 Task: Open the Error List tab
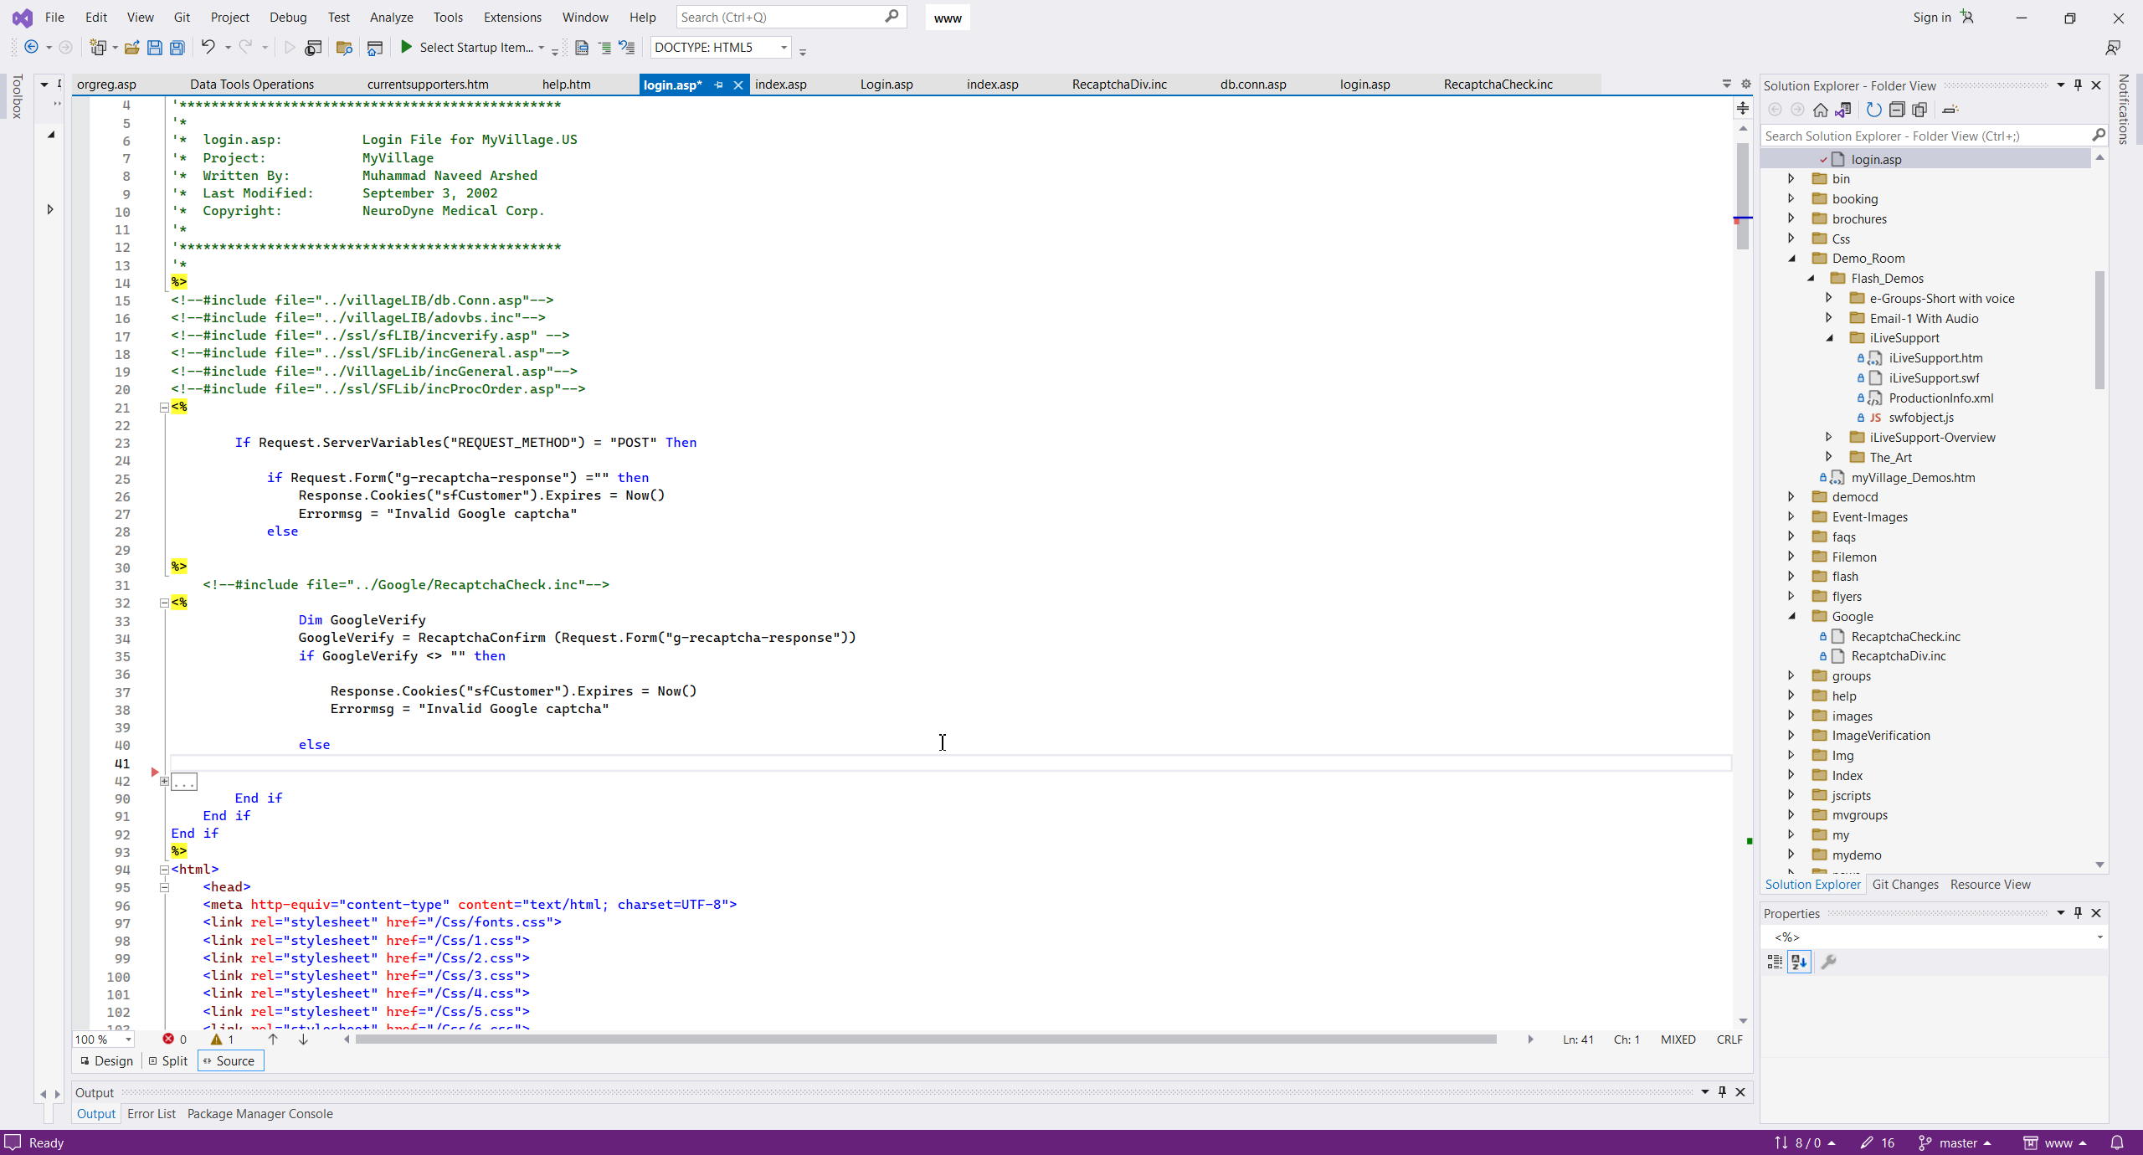coord(151,1113)
